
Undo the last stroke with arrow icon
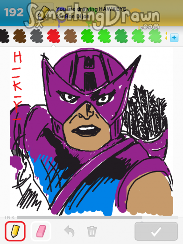click(69, 231)
